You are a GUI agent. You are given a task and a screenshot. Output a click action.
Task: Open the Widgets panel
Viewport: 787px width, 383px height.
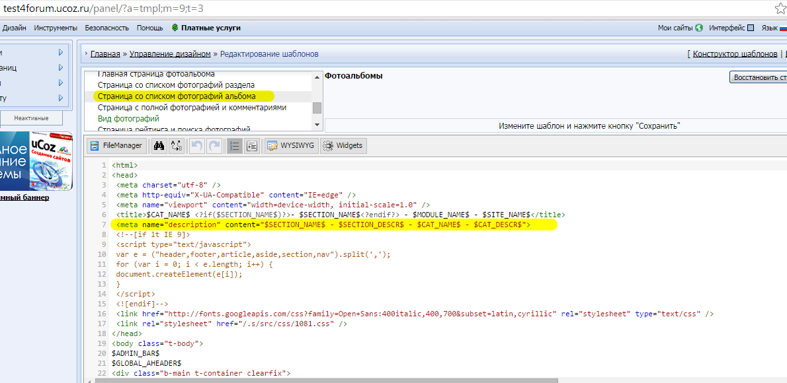(344, 146)
